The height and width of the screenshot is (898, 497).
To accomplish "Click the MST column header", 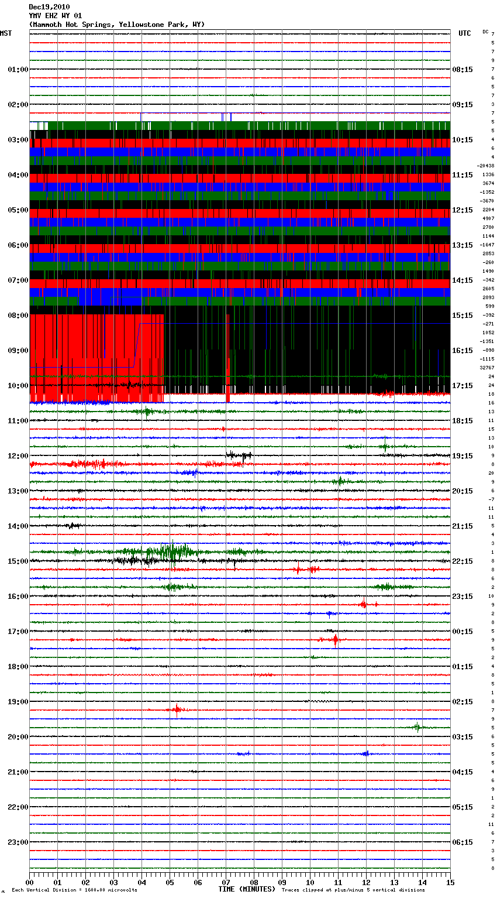I will point(6,33).
